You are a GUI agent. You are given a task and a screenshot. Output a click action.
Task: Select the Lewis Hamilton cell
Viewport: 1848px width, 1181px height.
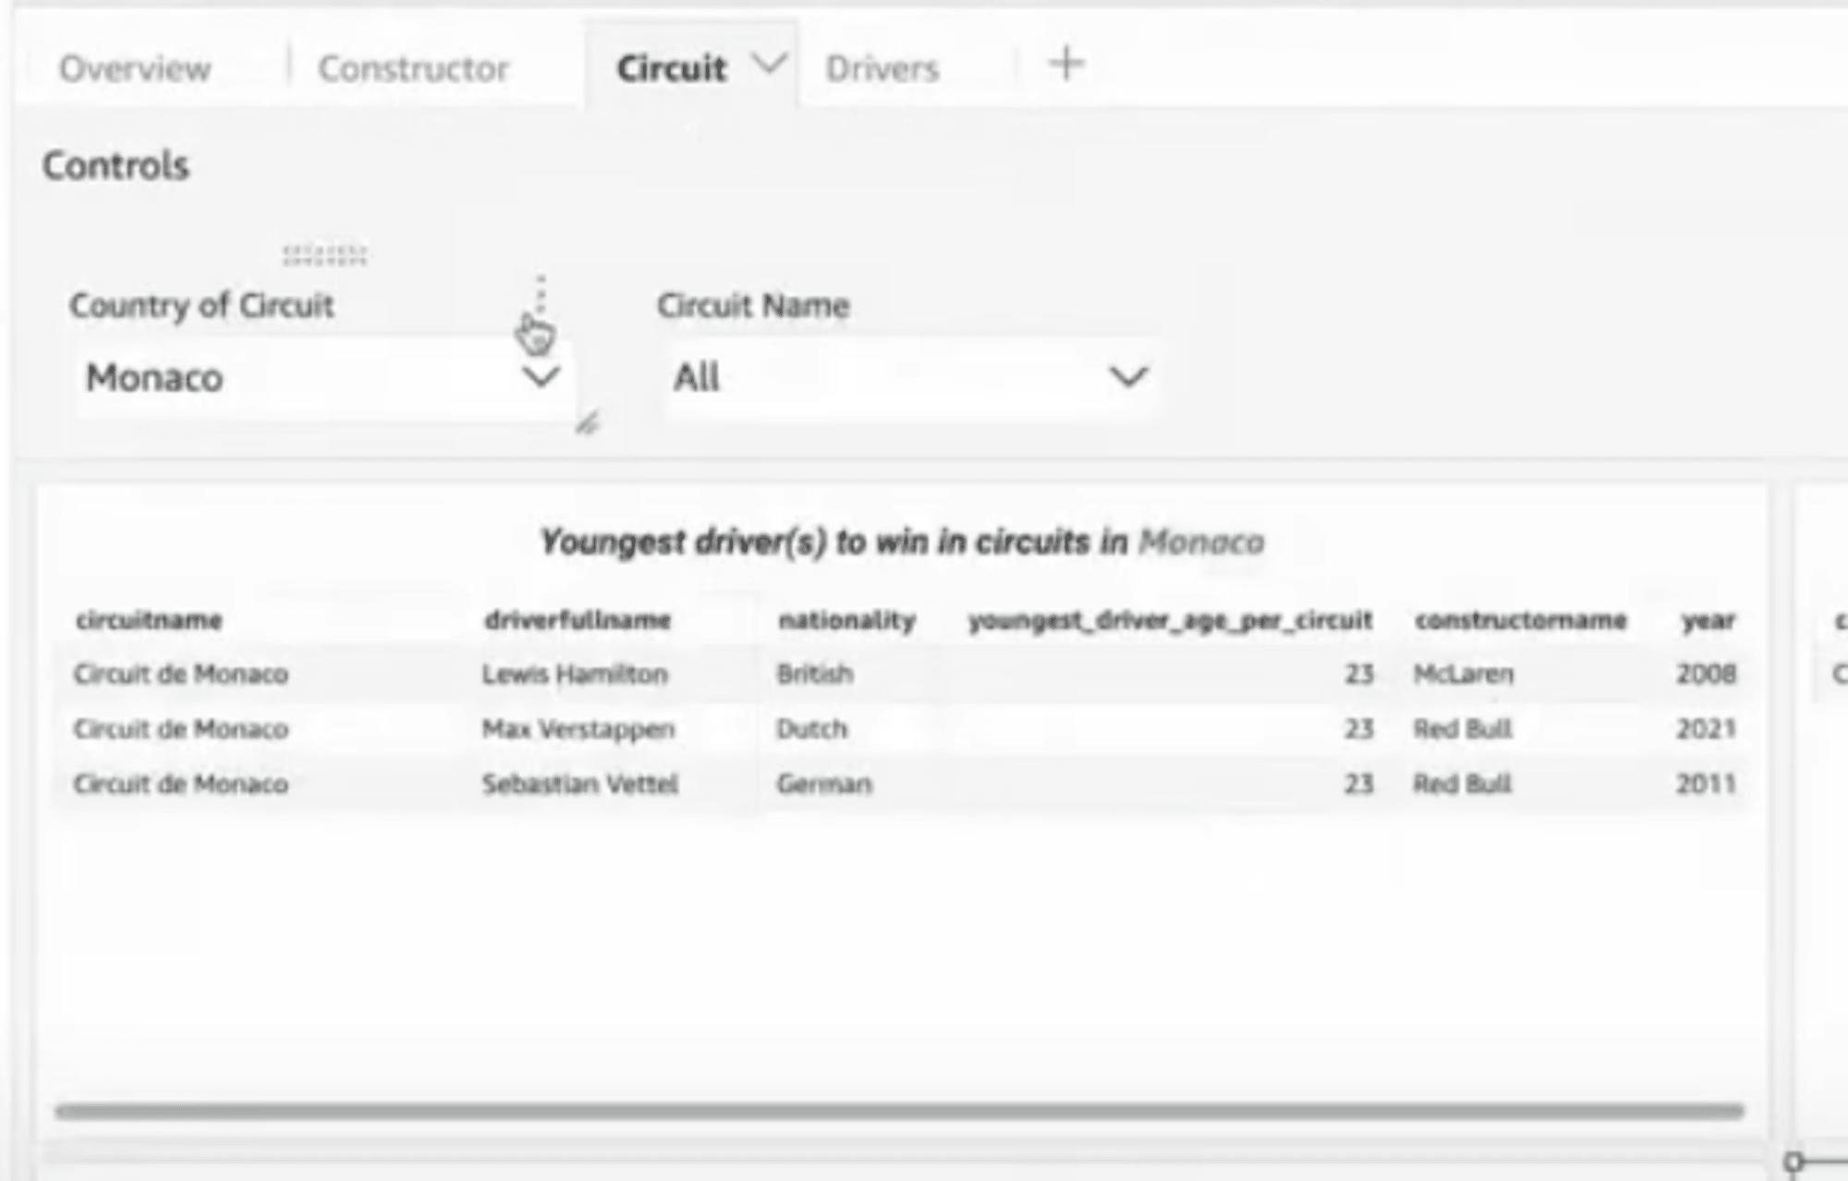(575, 675)
